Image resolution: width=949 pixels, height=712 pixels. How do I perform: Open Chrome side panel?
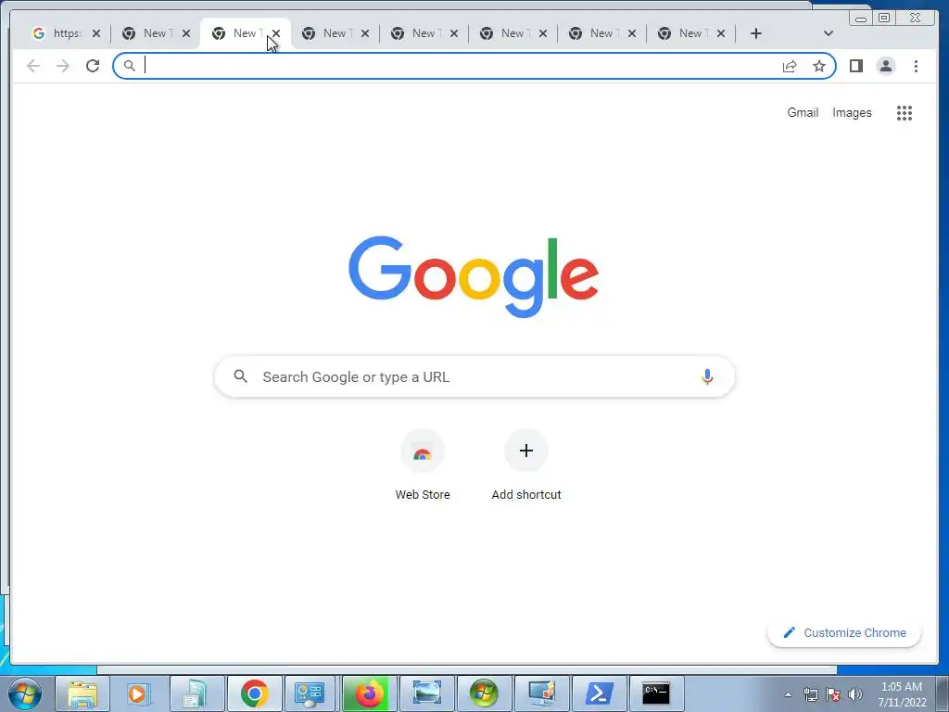pyautogui.click(x=855, y=66)
